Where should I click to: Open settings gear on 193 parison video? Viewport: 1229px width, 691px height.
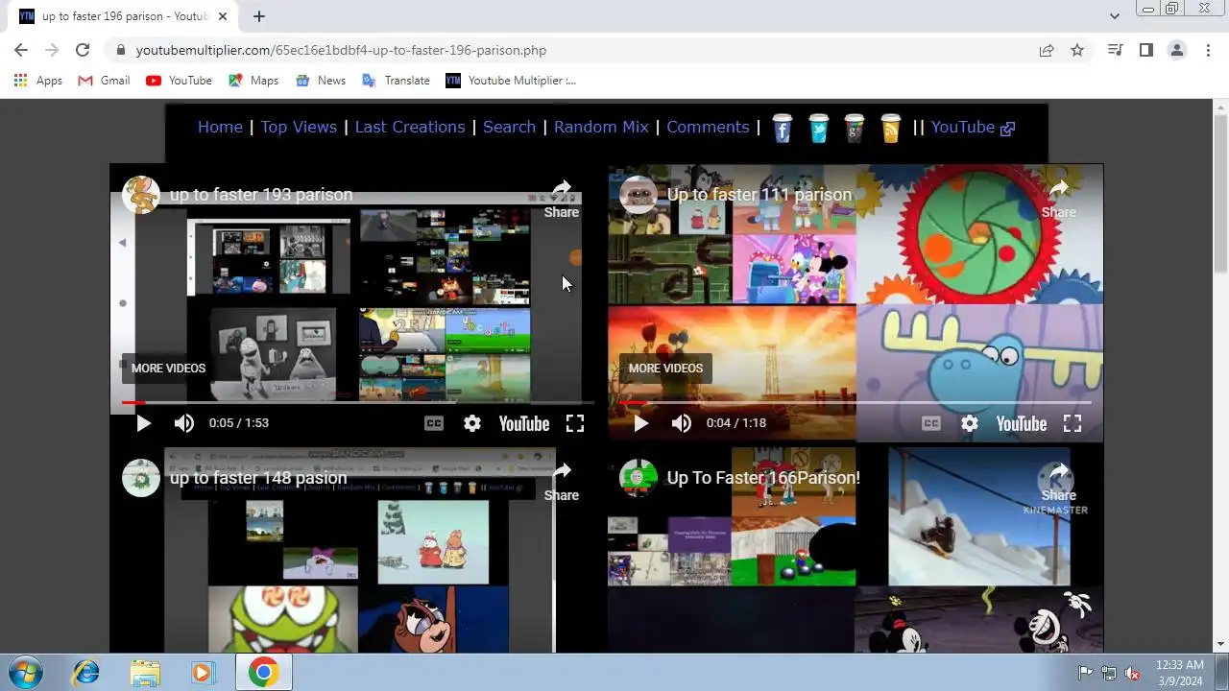pyautogui.click(x=472, y=423)
